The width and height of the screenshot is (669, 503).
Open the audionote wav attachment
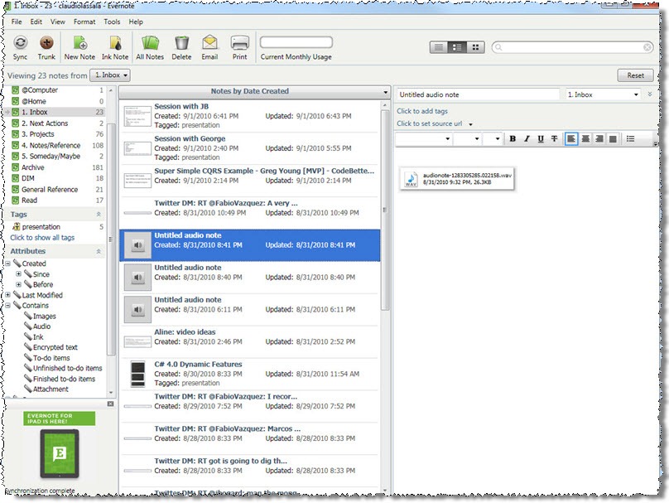[x=457, y=178]
